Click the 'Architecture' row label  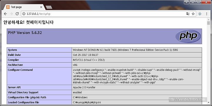(x=15, y=65)
